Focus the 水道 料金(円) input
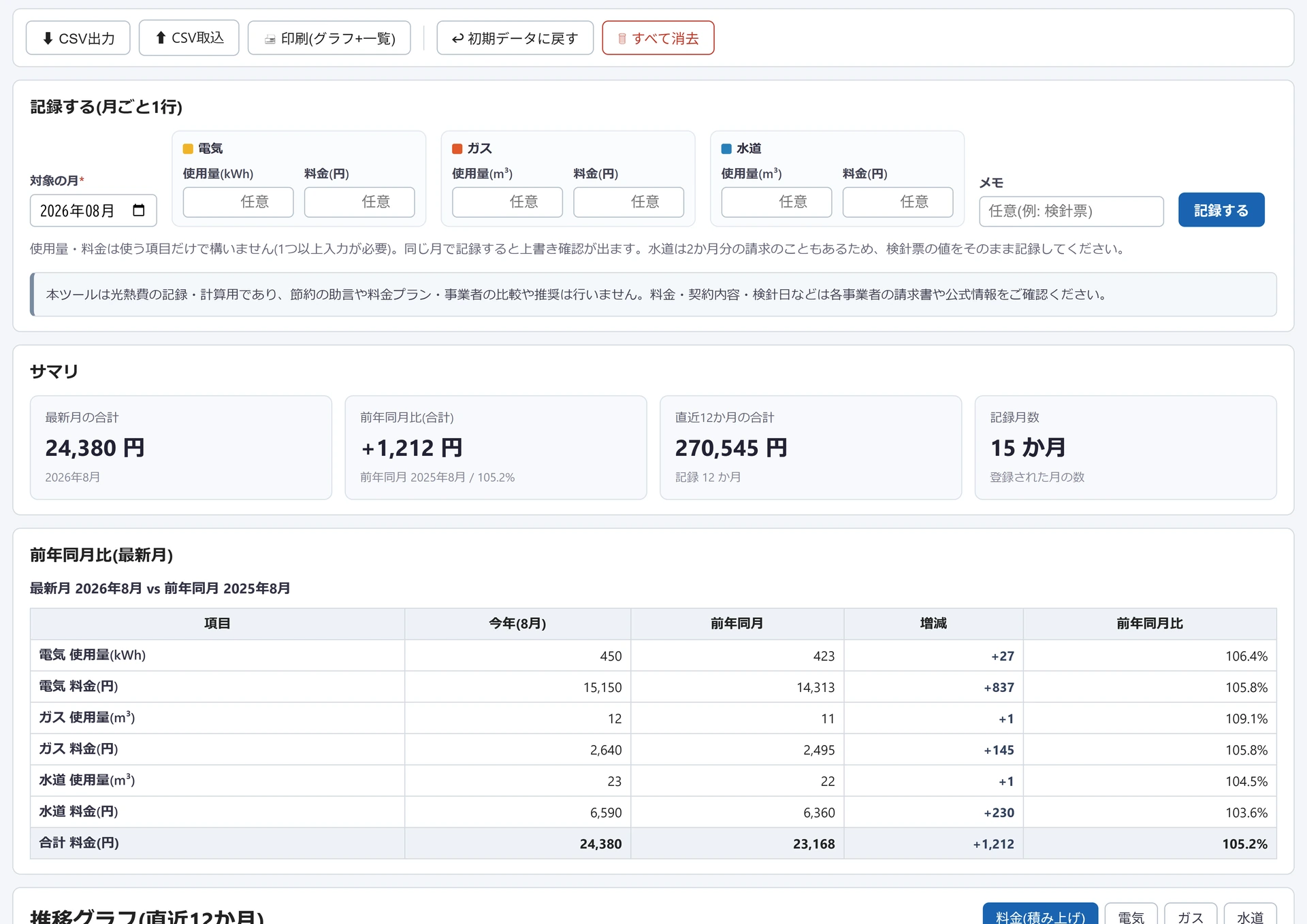This screenshot has width=1307, height=924. [x=898, y=202]
